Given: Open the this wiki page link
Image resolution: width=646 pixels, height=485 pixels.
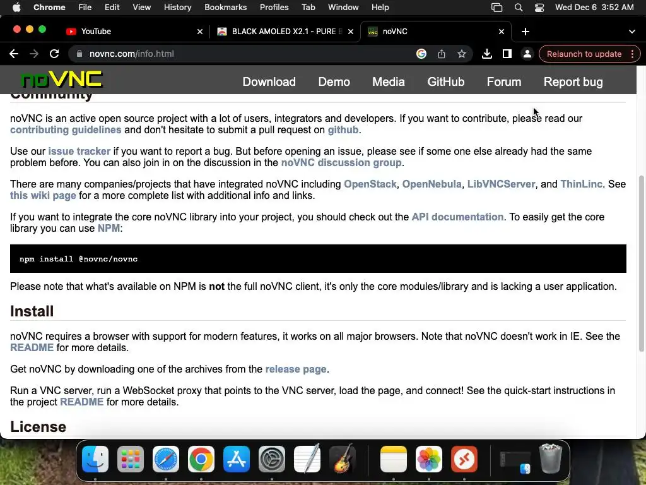Looking at the screenshot, I should tap(43, 196).
